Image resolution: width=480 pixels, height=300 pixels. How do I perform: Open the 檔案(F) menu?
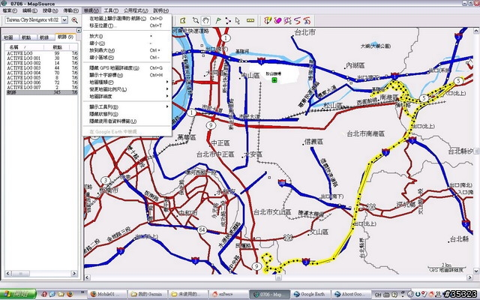10,10
